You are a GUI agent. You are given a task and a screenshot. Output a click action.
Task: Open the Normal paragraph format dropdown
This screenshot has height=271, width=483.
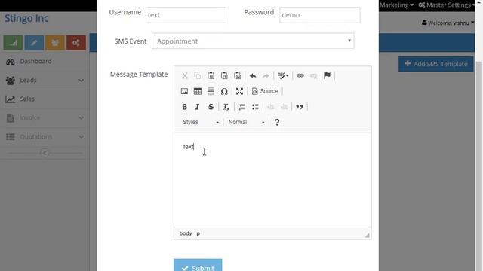tap(246, 122)
